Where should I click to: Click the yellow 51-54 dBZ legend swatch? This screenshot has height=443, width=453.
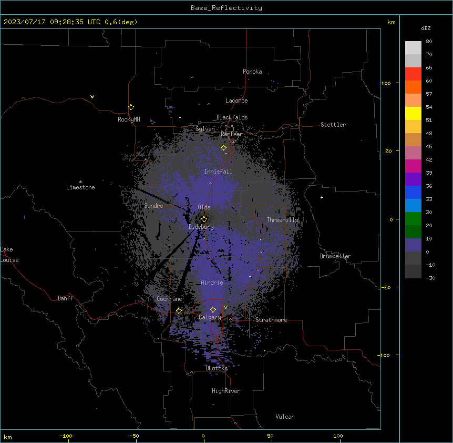coord(413,113)
